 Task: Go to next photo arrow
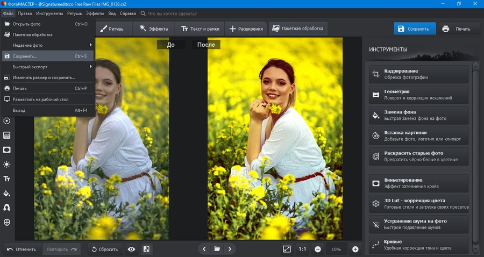(x=230, y=249)
